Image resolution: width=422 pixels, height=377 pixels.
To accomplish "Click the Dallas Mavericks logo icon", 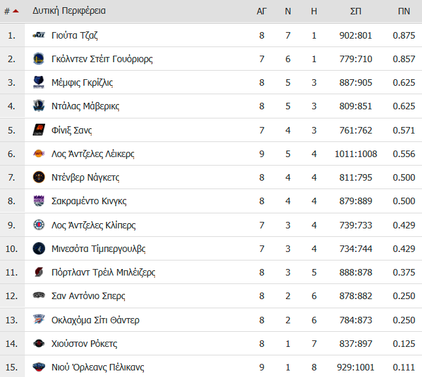I will (x=39, y=106).
